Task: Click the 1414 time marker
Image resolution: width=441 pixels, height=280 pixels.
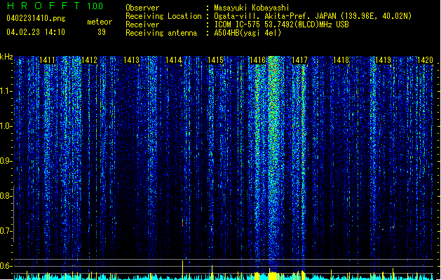Action: click(174, 60)
